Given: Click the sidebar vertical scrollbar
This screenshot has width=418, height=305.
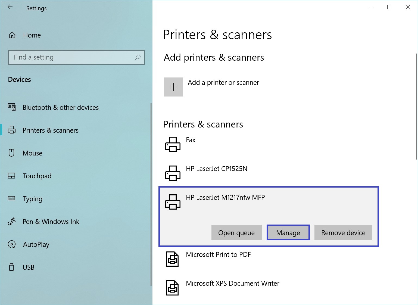Looking at the screenshot, I should [151, 194].
